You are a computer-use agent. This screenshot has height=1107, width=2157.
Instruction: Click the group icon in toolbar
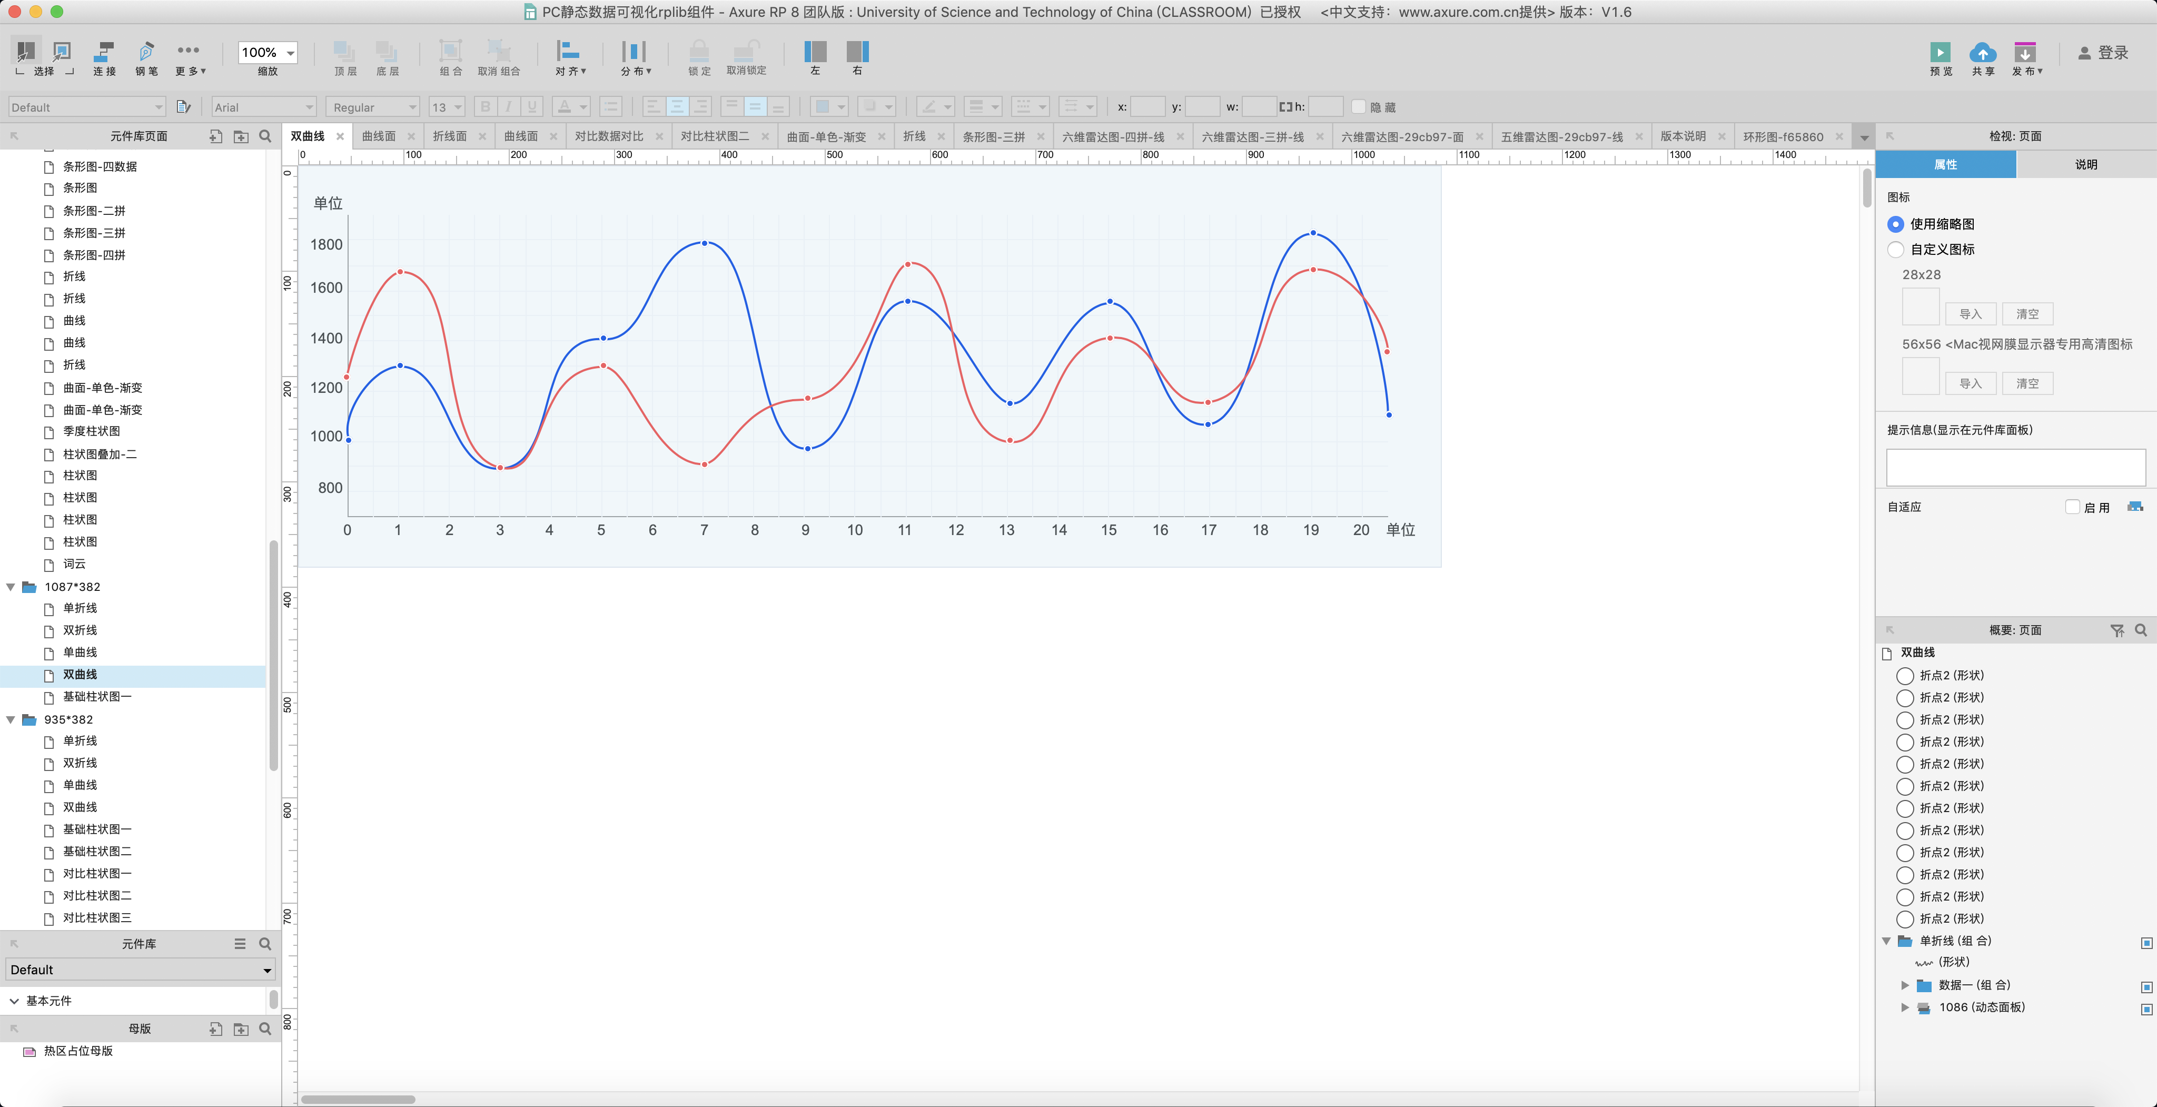pyautogui.click(x=450, y=52)
